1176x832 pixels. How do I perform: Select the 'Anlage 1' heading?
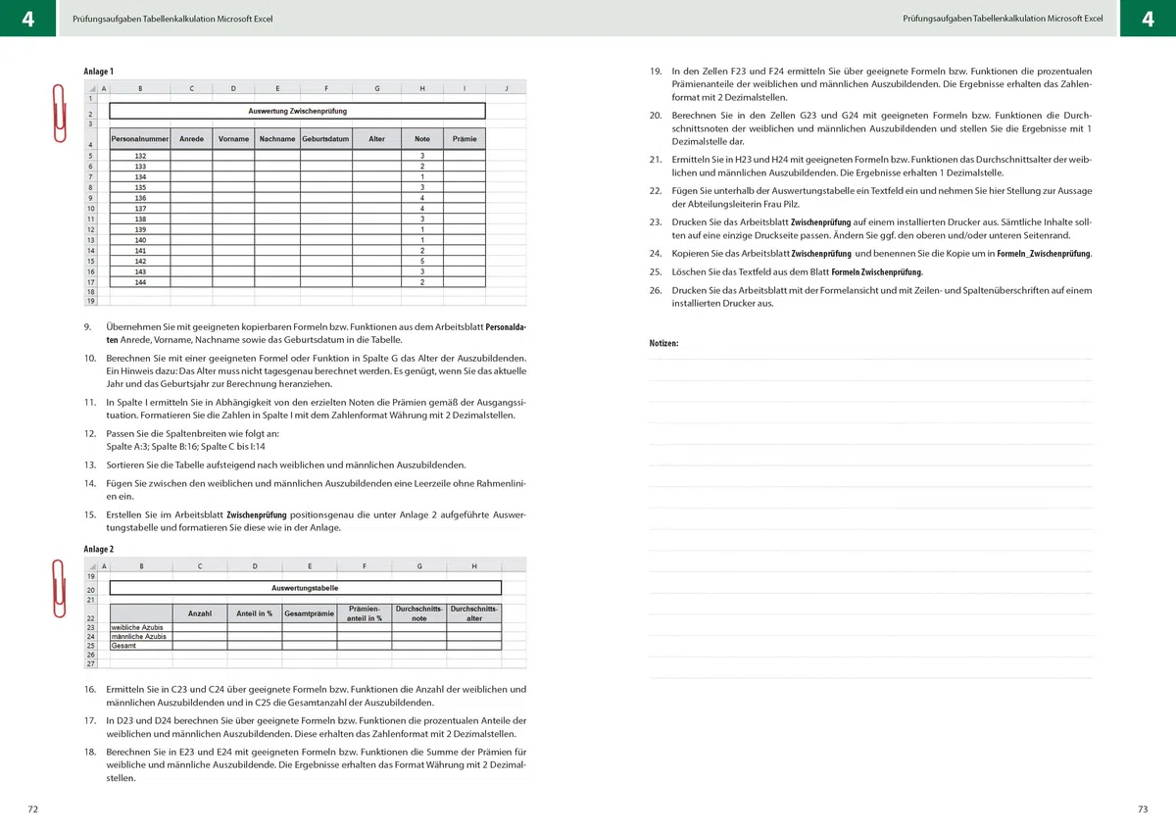[99, 72]
